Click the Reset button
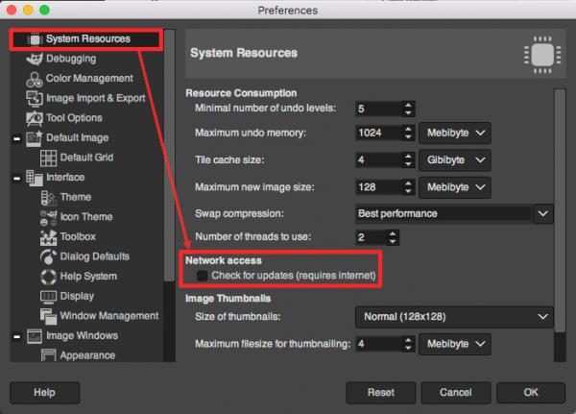 click(381, 393)
